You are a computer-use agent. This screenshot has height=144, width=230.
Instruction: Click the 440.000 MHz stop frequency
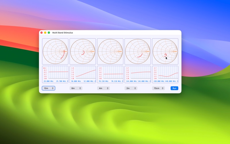click(170, 81)
